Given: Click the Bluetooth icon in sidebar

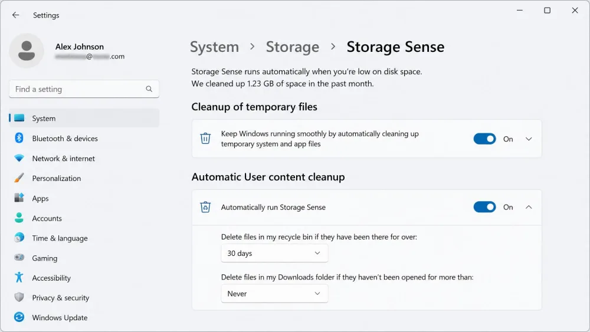Looking at the screenshot, I should coord(19,138).
